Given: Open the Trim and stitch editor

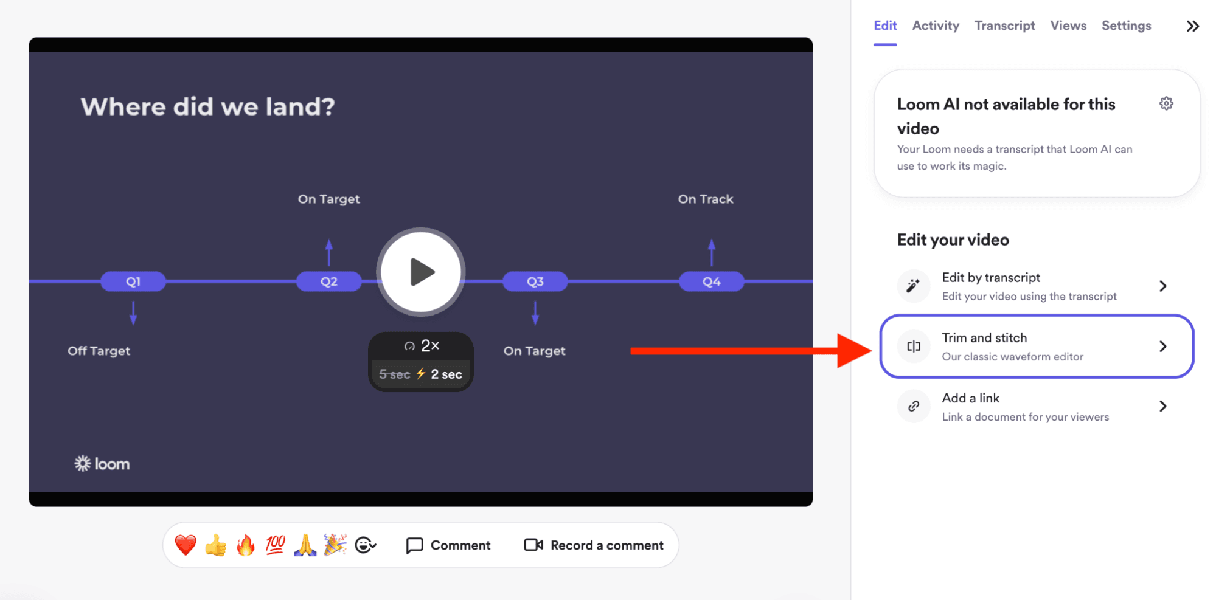Looking at the screenshot, I should pos(1036,347).
